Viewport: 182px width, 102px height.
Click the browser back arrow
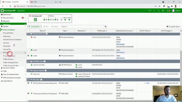point(3,6)
